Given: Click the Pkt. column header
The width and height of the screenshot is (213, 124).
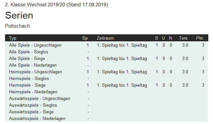Looking at the screenshot, I should (200, 38).
